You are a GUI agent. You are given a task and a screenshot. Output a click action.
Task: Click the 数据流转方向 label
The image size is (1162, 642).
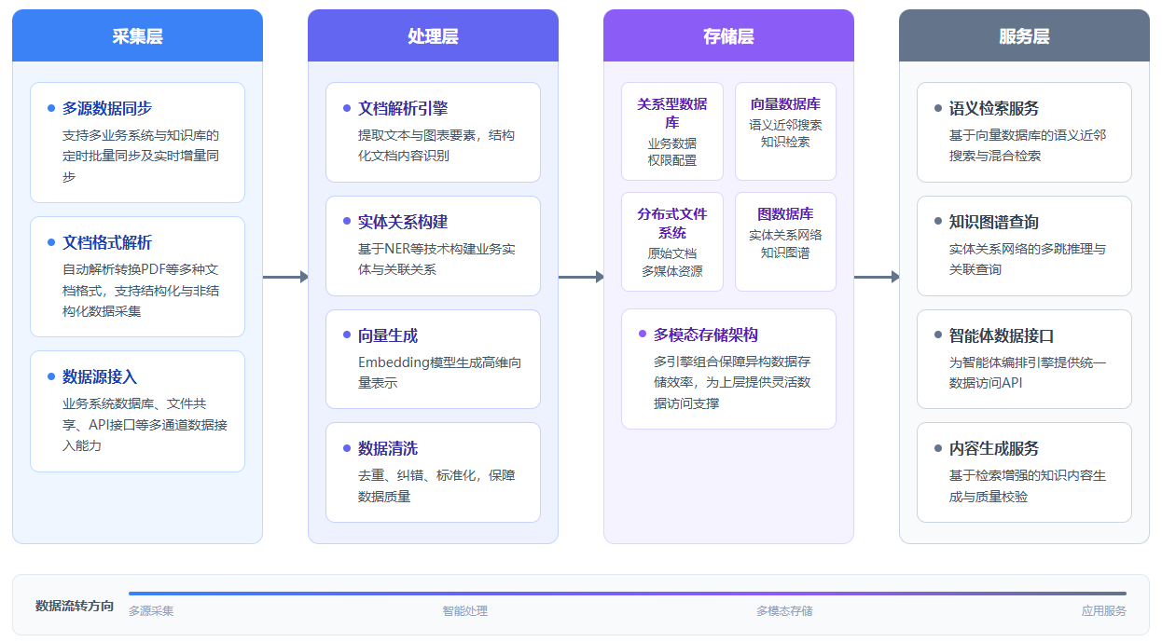[75, 607]
